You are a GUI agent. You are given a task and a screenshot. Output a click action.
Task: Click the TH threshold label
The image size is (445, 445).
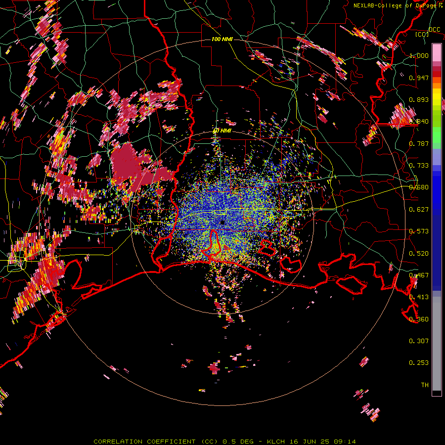425,385
